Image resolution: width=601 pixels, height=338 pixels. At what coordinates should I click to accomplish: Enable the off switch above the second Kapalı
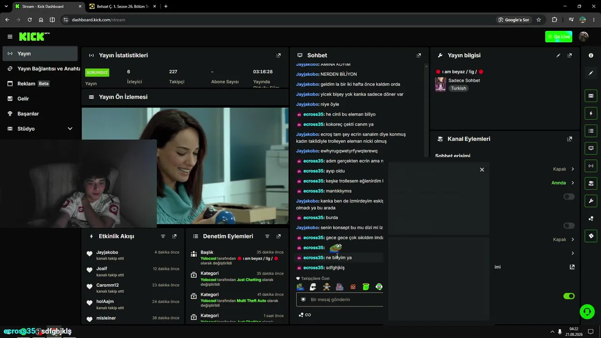[569, 226]
